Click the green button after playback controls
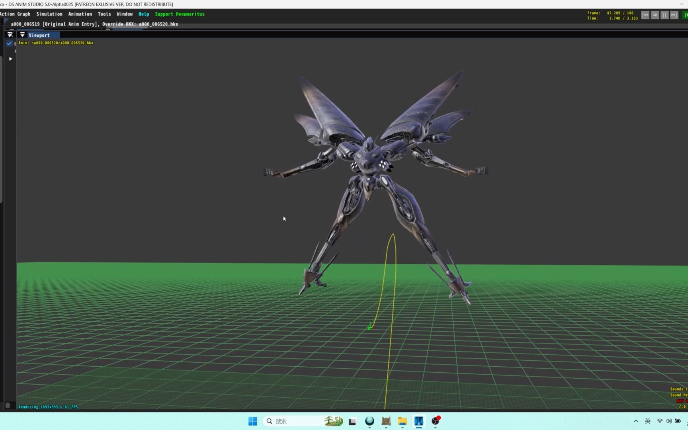688x430 pixels. coord(685,15)
